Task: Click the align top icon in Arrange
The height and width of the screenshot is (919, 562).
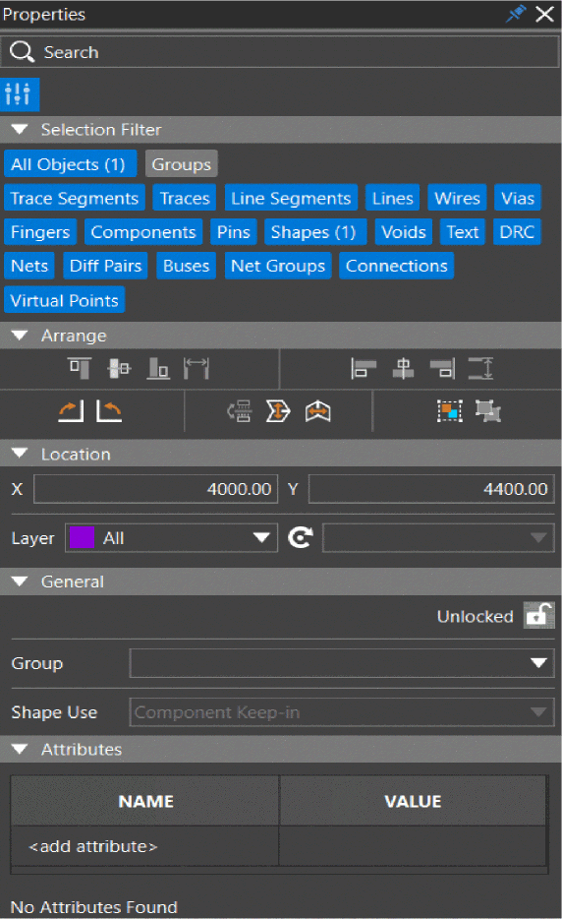Action: coord(80,369)
